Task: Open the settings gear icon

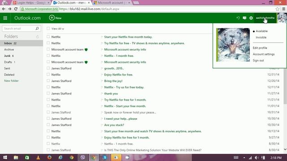Action: (251, 18)
